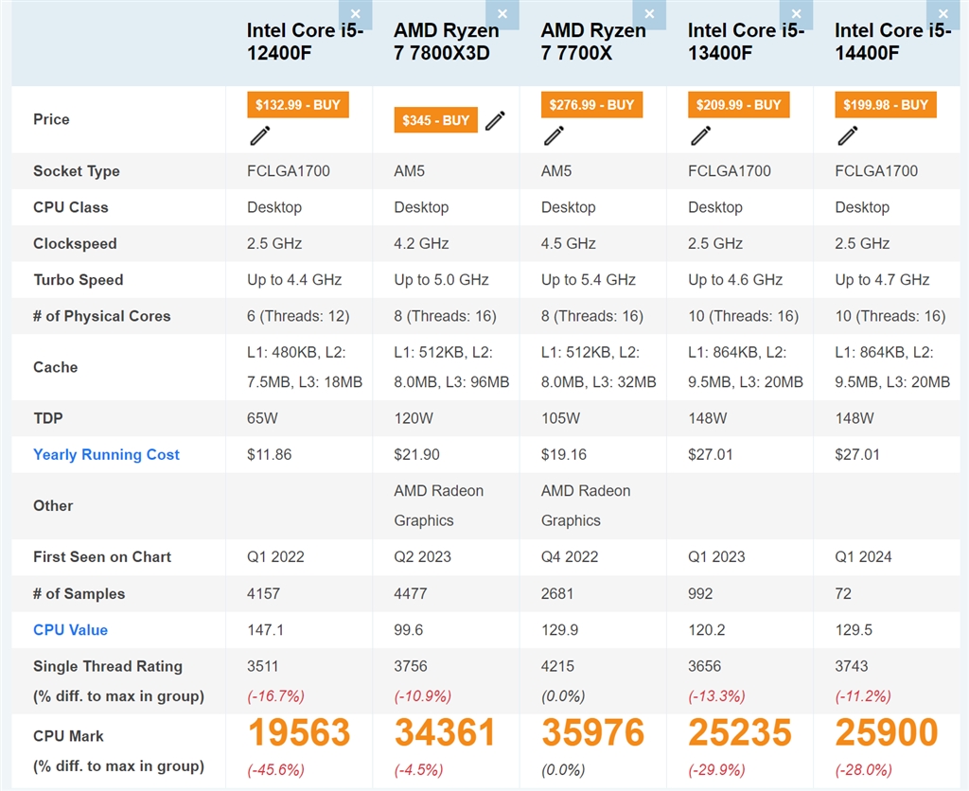Buy the i5-13400F for $209.99
Viewport: 969px width, 791px height.
pyautogui.click(x=739, y=105)
